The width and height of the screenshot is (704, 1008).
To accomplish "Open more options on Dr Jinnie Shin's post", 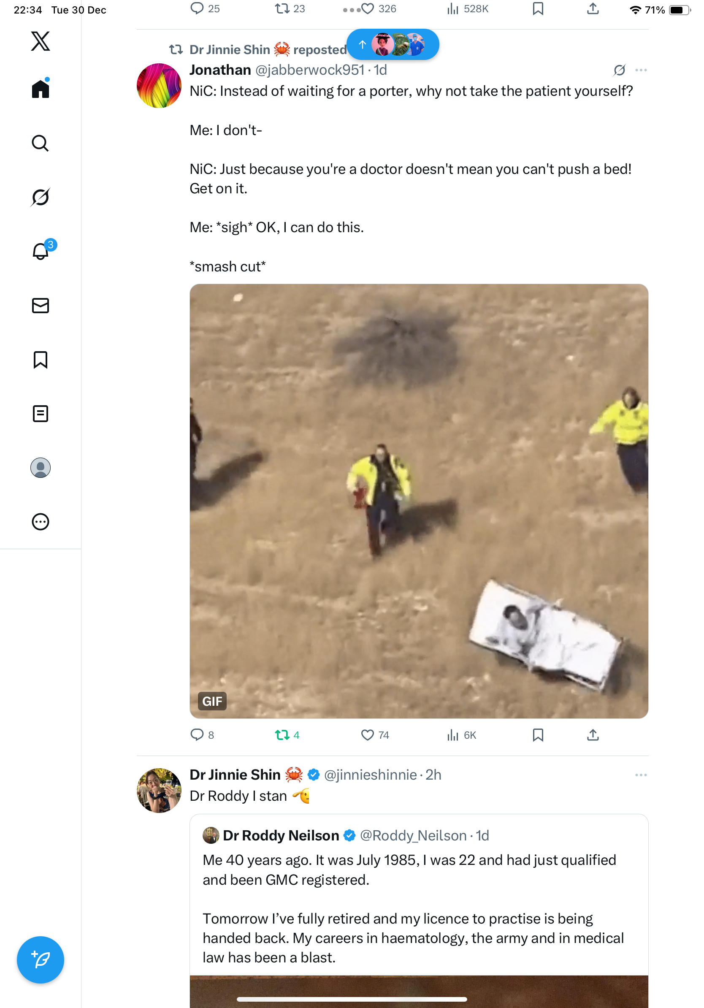I will pos(641,775).
